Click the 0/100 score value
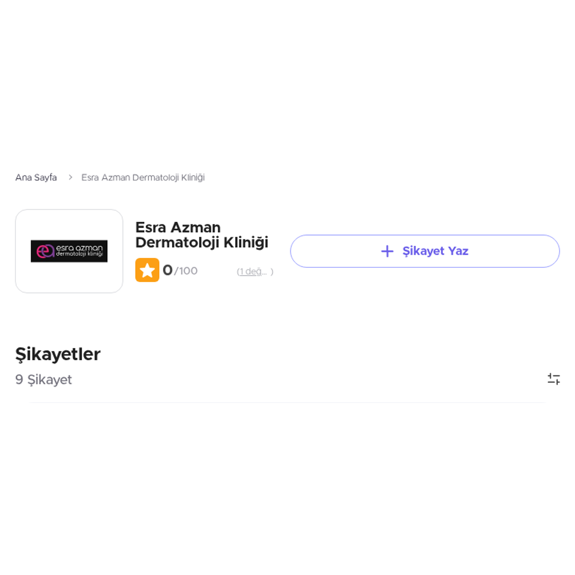This screenshot has height=575, width=575. click(x=180, y=270)
